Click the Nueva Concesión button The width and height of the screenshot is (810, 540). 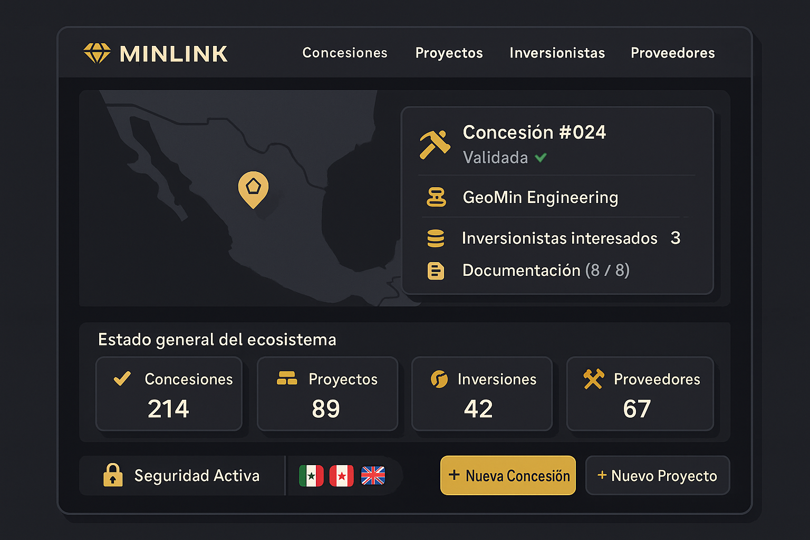click(508, 475)
